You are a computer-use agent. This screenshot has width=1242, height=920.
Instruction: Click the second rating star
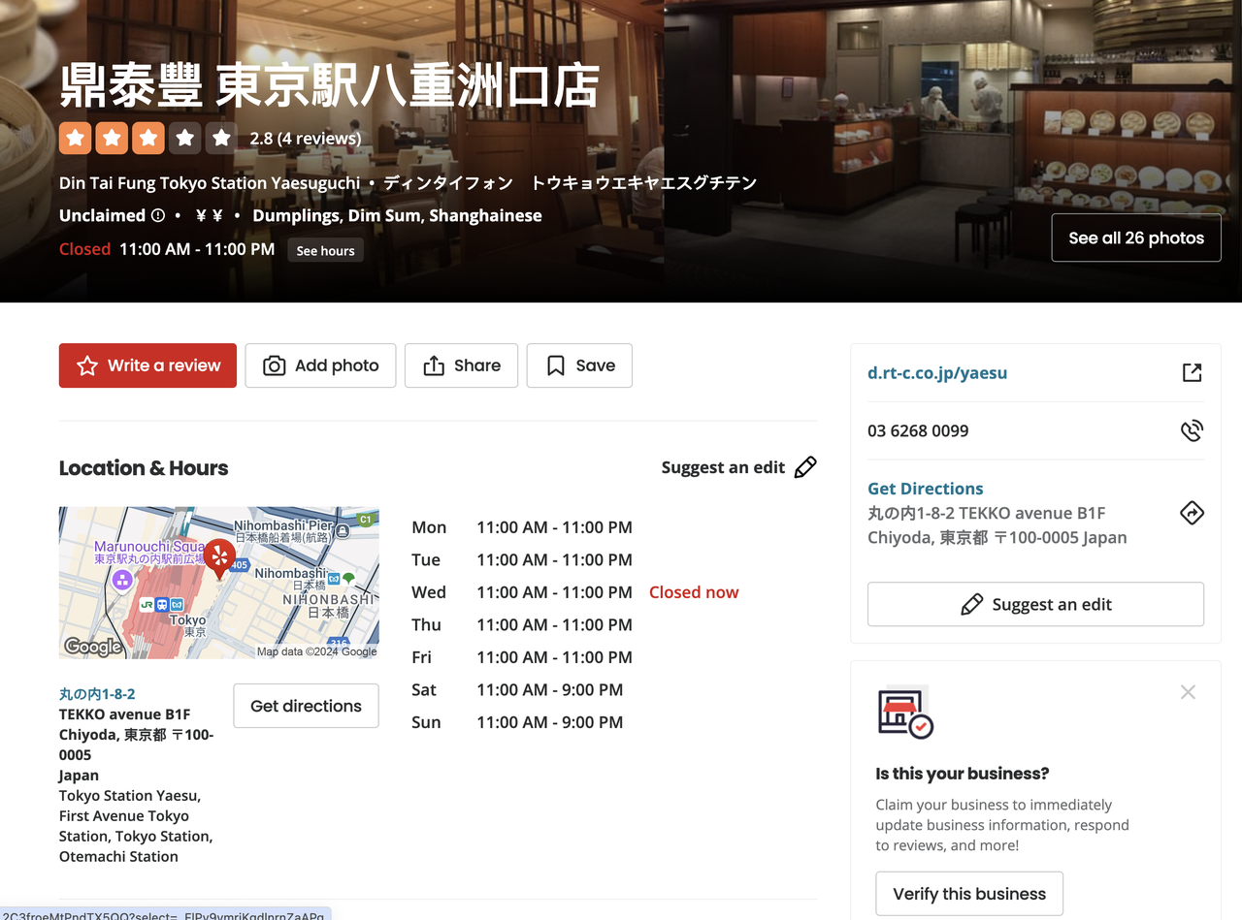(112, 138)
